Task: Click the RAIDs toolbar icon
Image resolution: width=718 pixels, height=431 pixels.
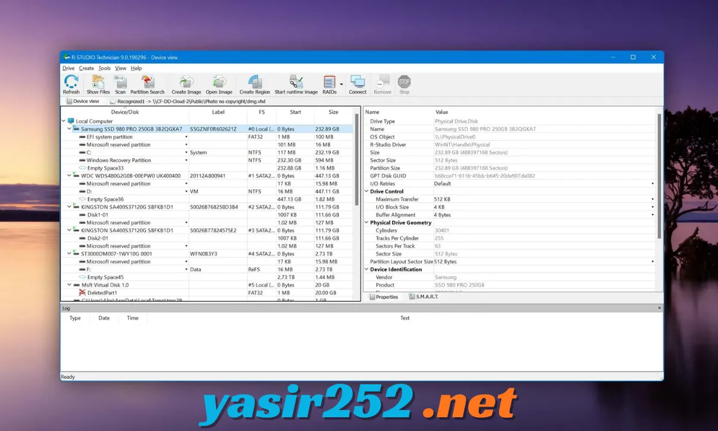Action: tap(329, 81)
